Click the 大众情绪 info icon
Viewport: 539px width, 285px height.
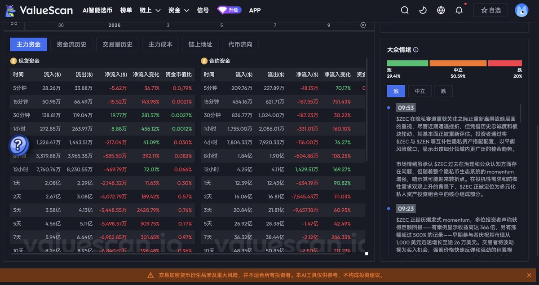[x=415, y=50]
